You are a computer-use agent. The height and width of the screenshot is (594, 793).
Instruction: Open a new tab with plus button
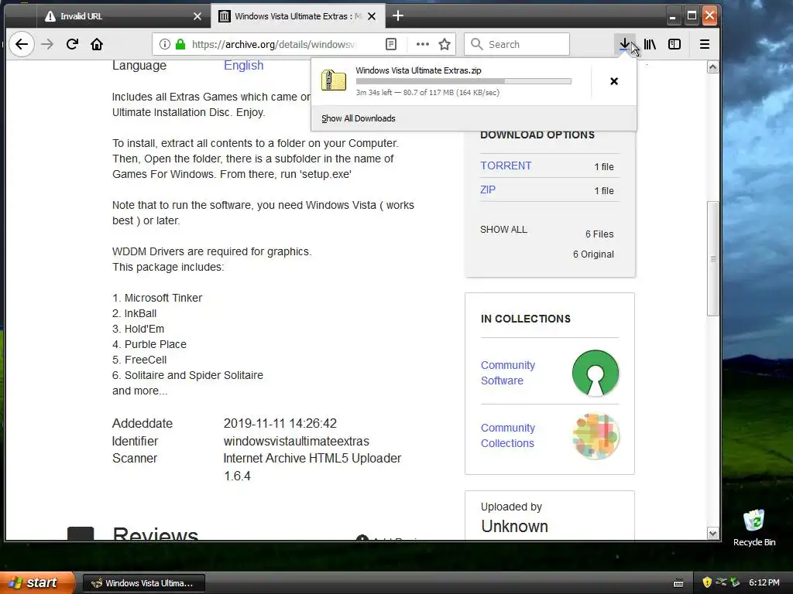[x=398, y=16]
